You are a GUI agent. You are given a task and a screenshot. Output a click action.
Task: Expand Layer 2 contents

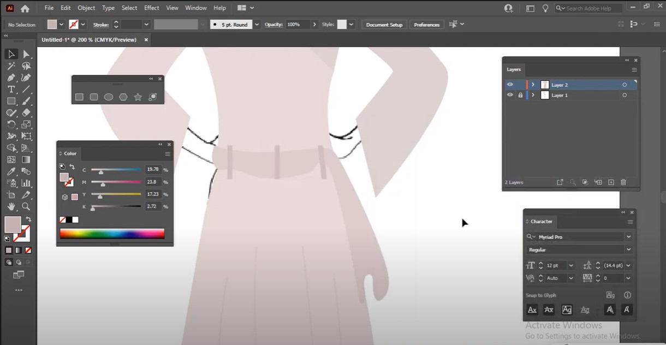[x=533, y=85]
